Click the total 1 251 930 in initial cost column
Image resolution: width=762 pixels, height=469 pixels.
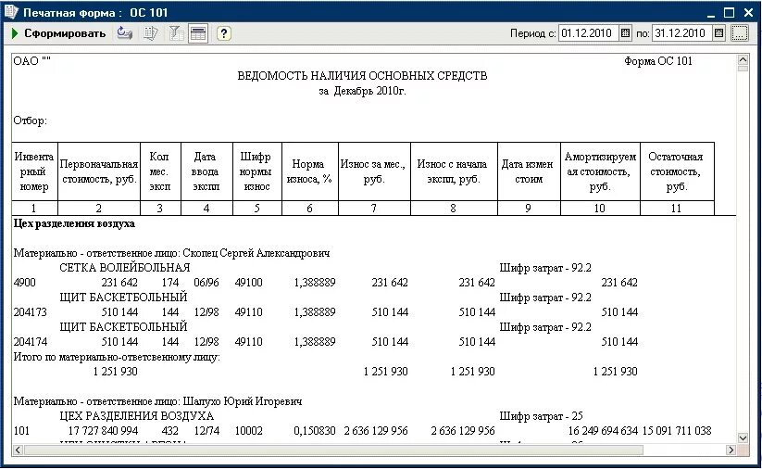coord(115,372)
